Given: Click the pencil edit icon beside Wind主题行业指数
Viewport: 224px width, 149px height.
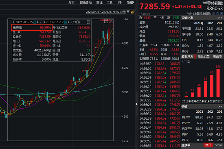Looking at the screenshot, I should click(x=213, y=13).
